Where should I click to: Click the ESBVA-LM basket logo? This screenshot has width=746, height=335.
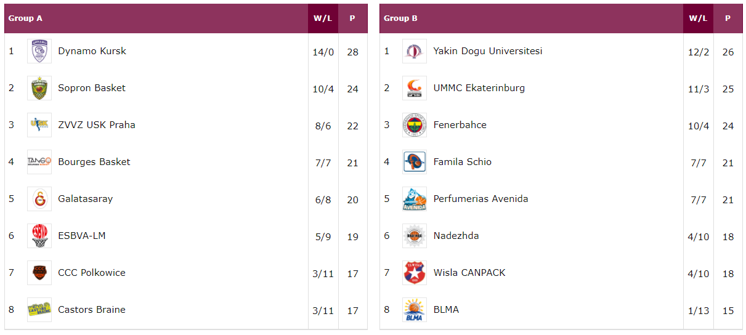point(39,236)
